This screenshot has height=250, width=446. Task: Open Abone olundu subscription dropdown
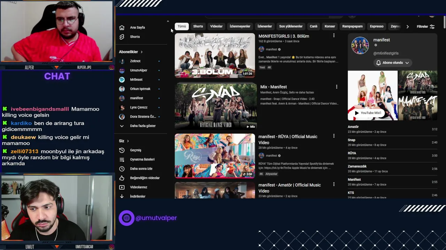(x=392, y=63)
